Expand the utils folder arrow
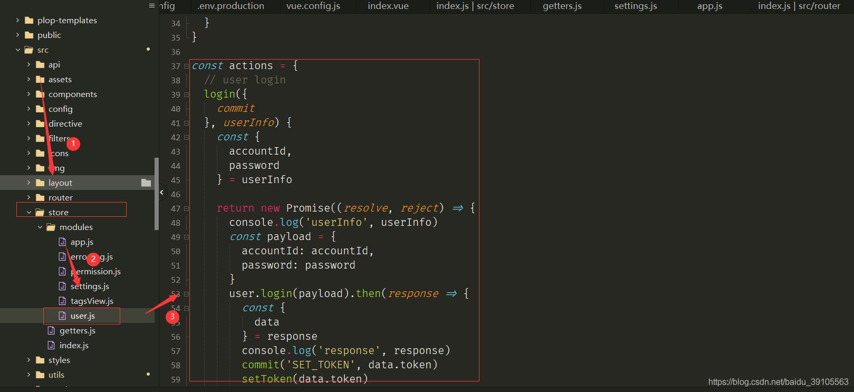Viewport: 854px width, 392px height. [28, 375]
